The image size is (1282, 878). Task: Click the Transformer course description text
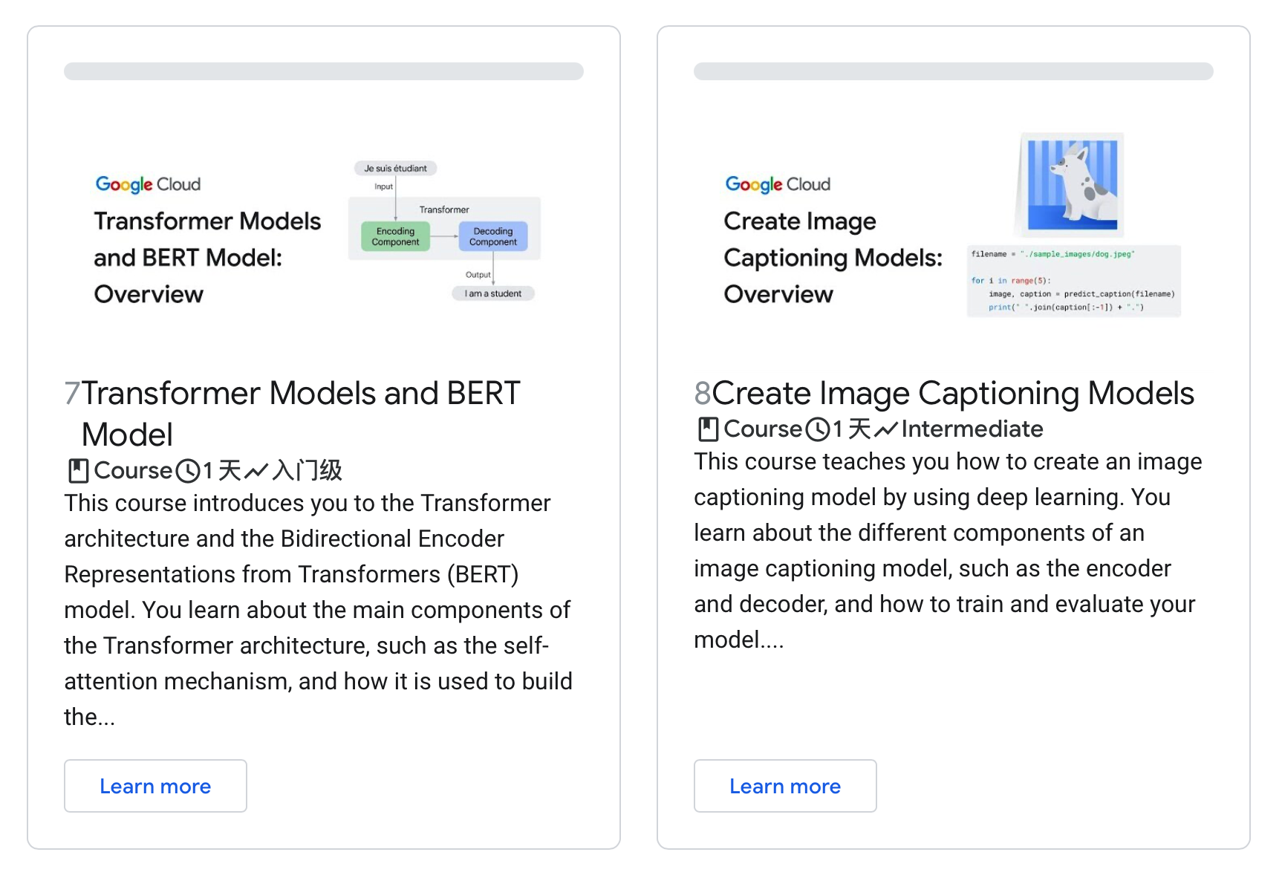click(x=318, y=609)
